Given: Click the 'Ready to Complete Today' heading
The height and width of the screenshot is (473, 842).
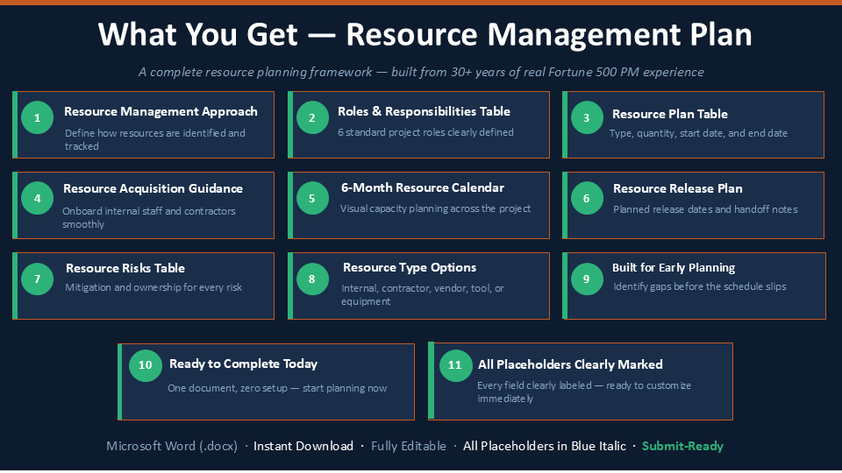Looking at the screenshot, I should [x=243, y=364].
